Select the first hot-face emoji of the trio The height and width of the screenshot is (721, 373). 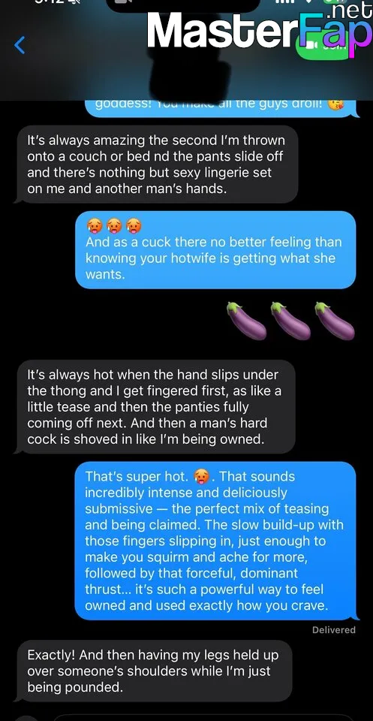(94, 226)
